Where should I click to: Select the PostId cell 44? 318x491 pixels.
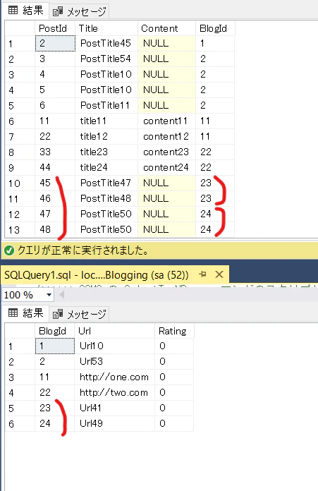click(x=55, y=167)
